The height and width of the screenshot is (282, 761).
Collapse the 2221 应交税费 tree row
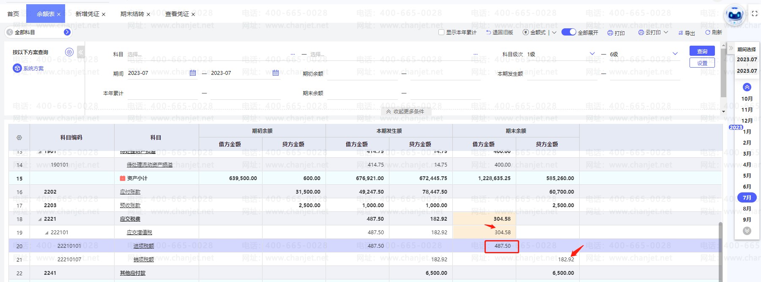(40, 219)
